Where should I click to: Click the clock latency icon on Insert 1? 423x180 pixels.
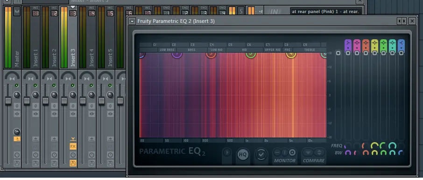35,155
